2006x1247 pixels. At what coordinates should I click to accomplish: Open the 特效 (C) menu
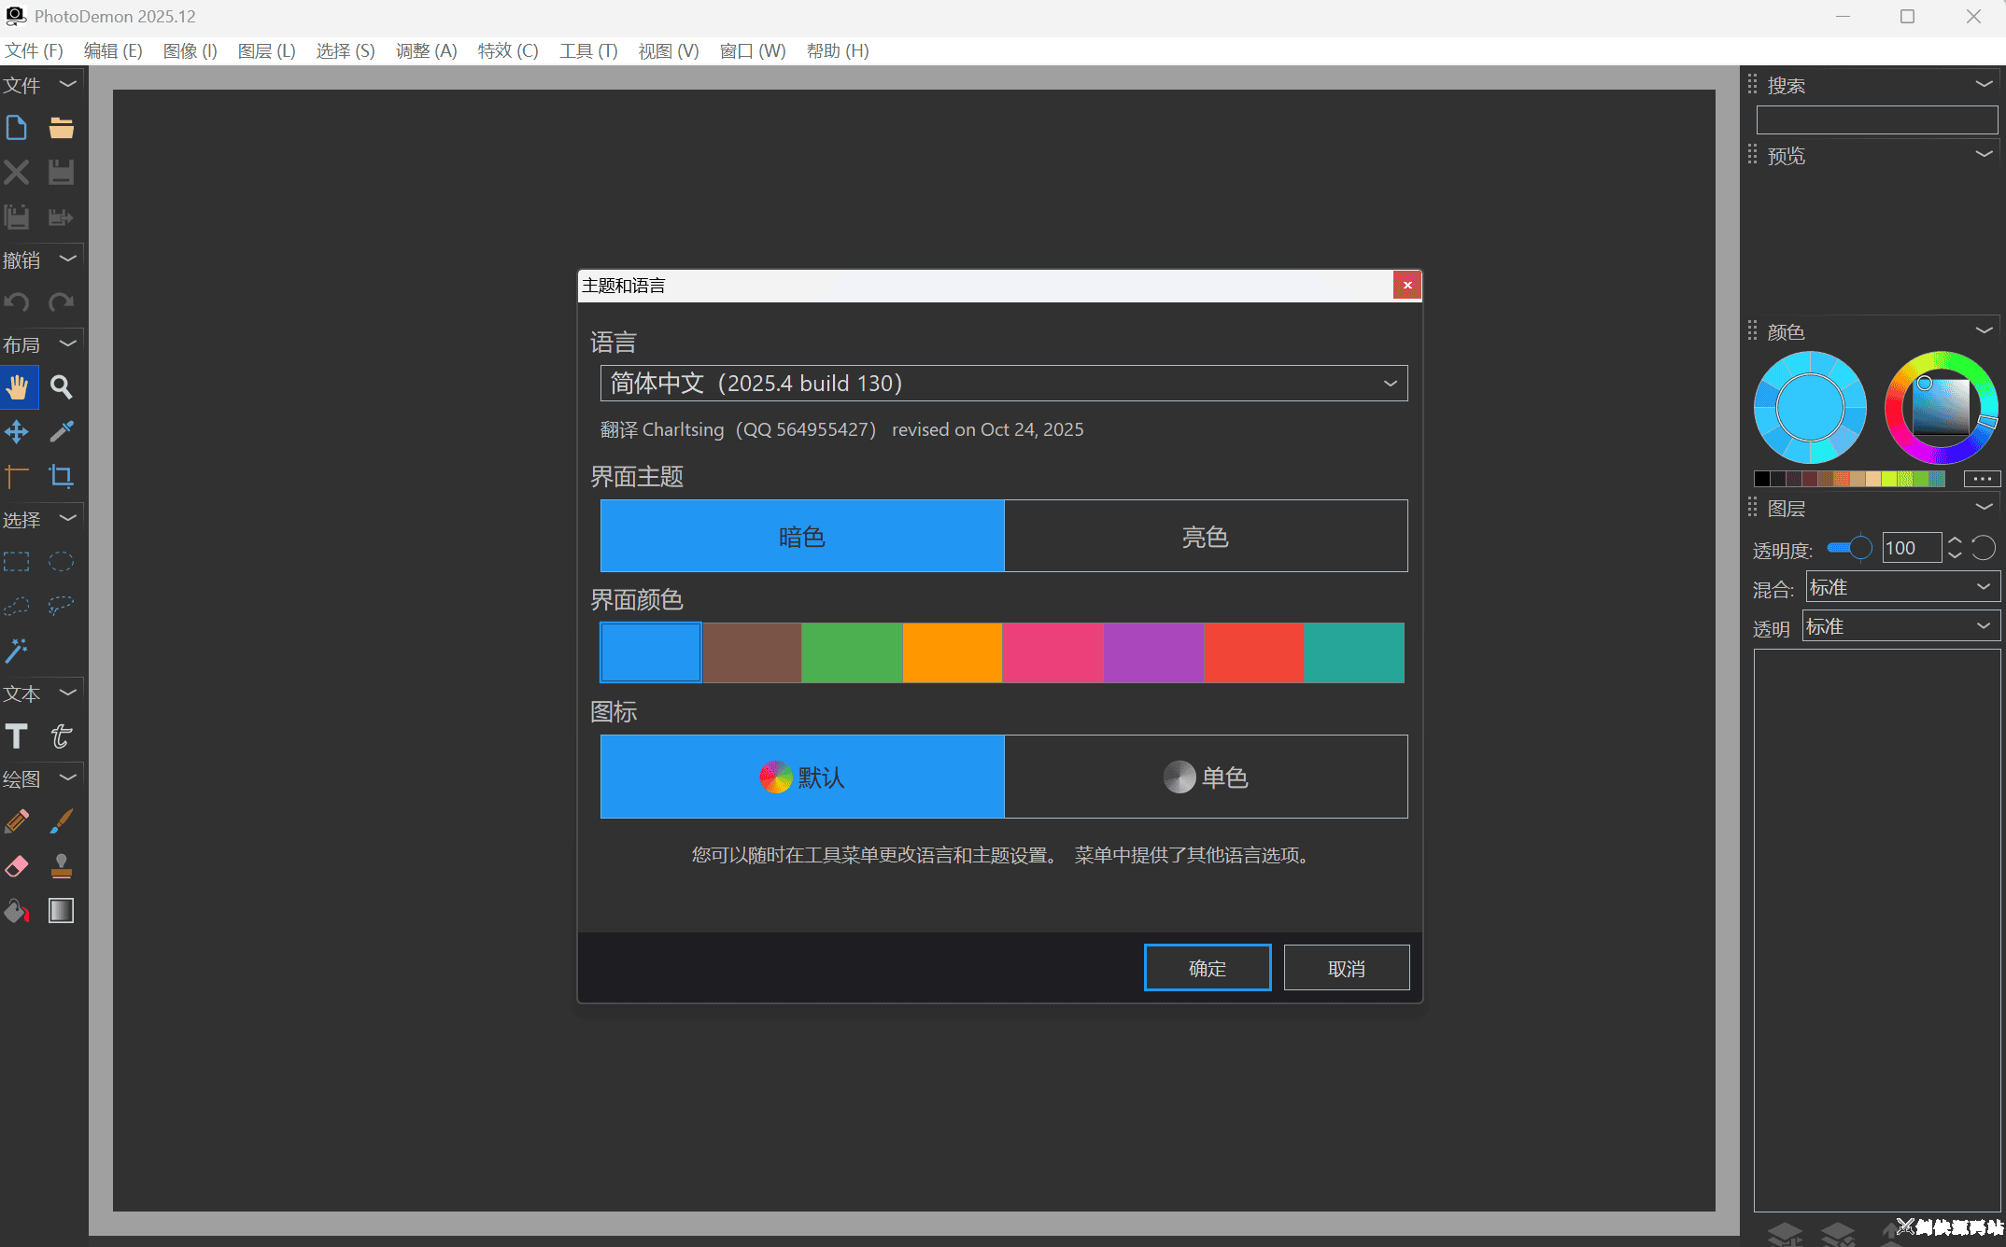coord(508,50)
